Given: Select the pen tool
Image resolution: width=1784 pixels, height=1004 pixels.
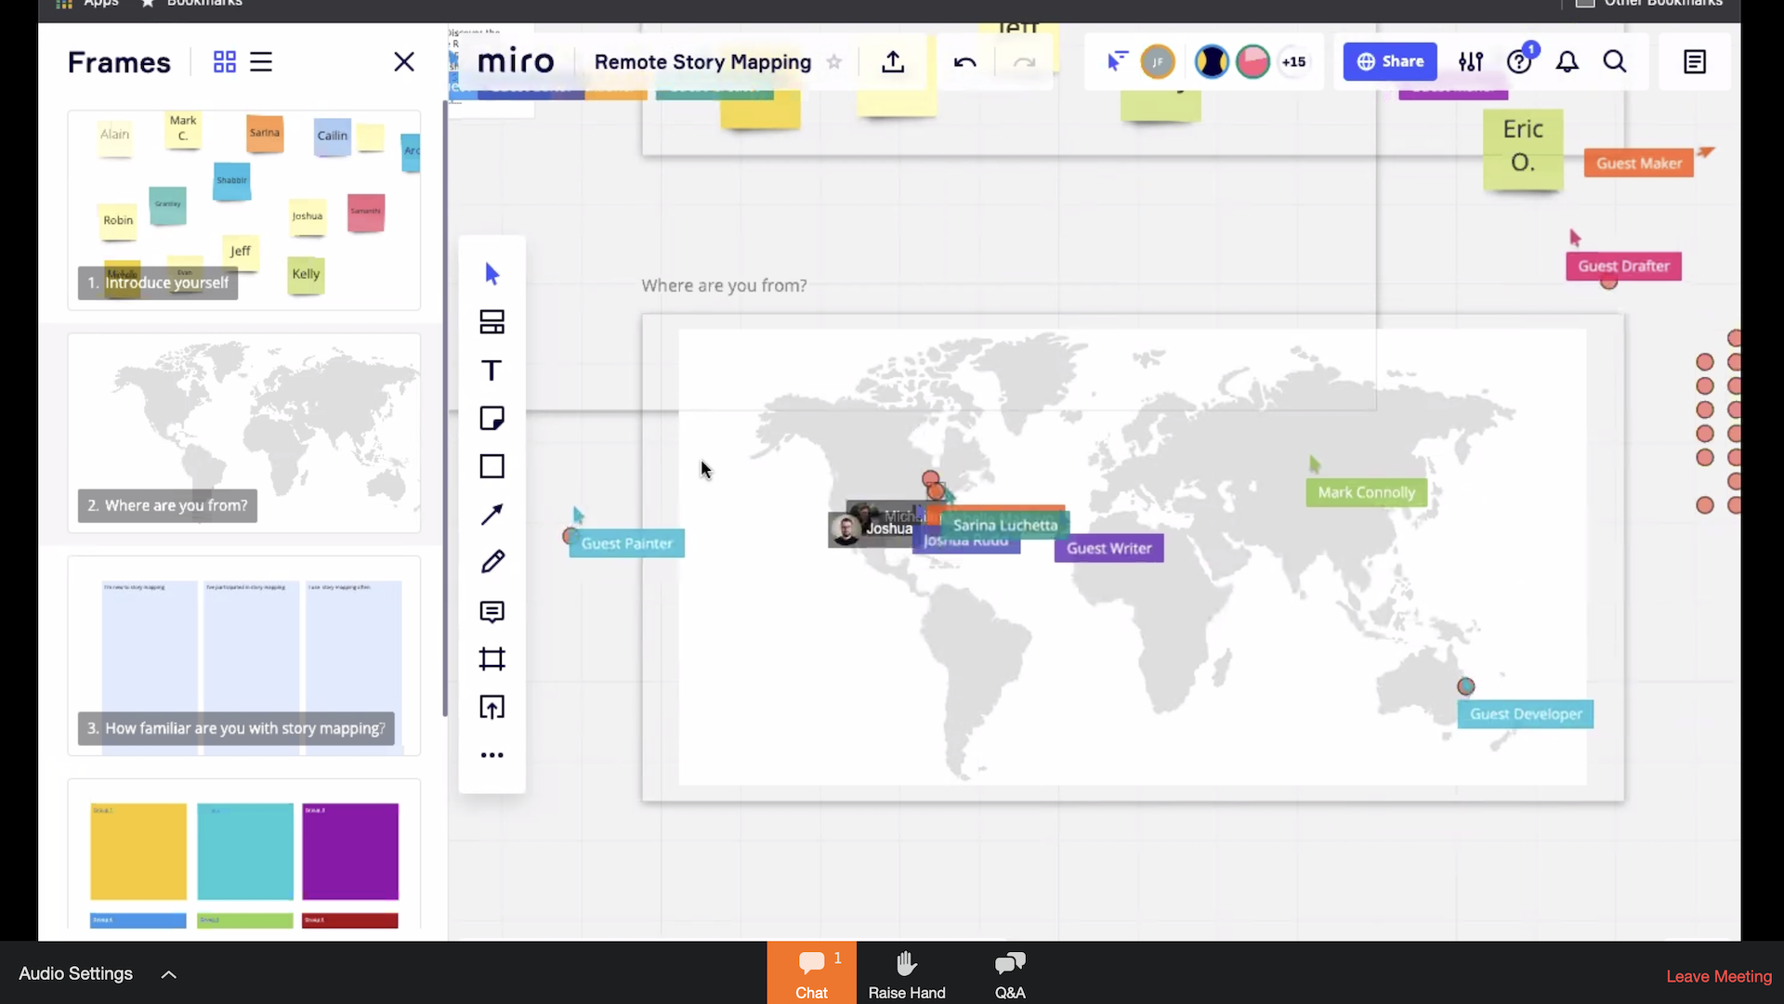Looking at the screenshot, I should click(x=492, y=562).
